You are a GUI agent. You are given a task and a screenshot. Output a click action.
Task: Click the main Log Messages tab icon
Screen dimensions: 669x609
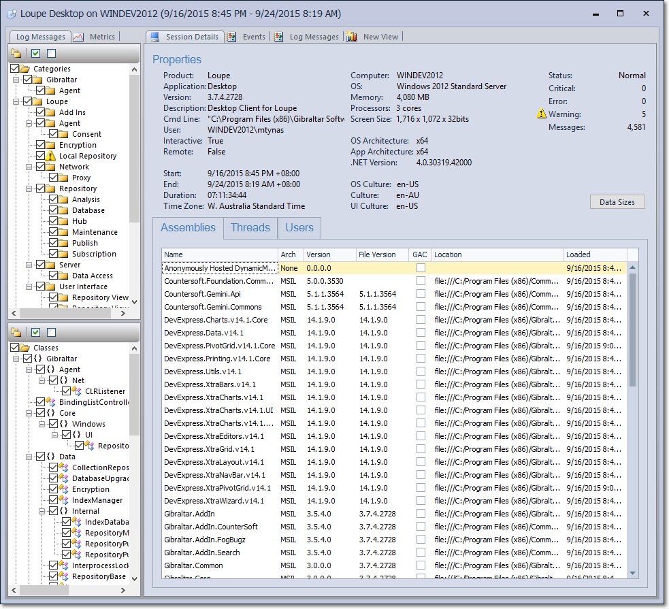[x=278, y=37]
